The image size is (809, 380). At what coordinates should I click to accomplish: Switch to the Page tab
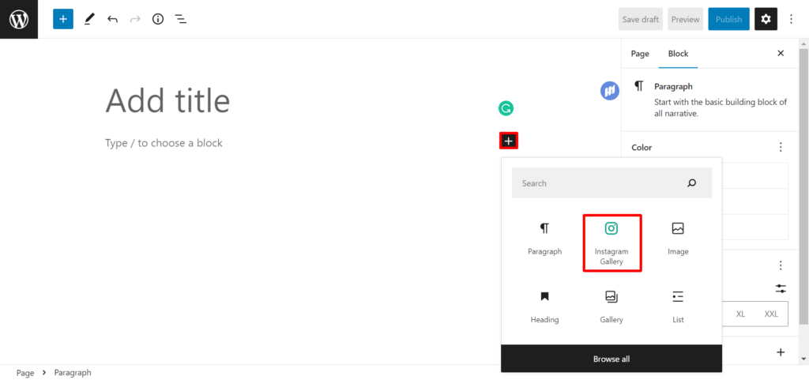click(x=640, y=54)
